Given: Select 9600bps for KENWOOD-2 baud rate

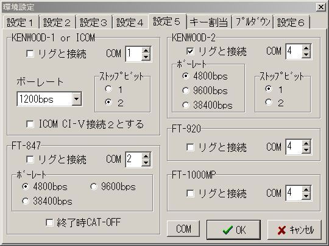Looking at the screenshot, I should [186, 91].
